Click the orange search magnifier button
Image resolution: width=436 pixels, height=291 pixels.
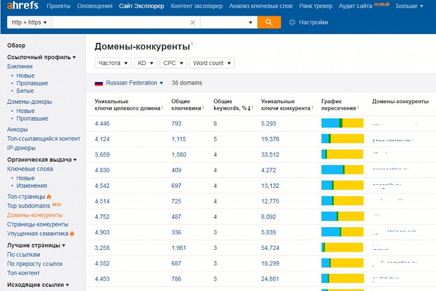pyautogui.click(x=269, y=22)
